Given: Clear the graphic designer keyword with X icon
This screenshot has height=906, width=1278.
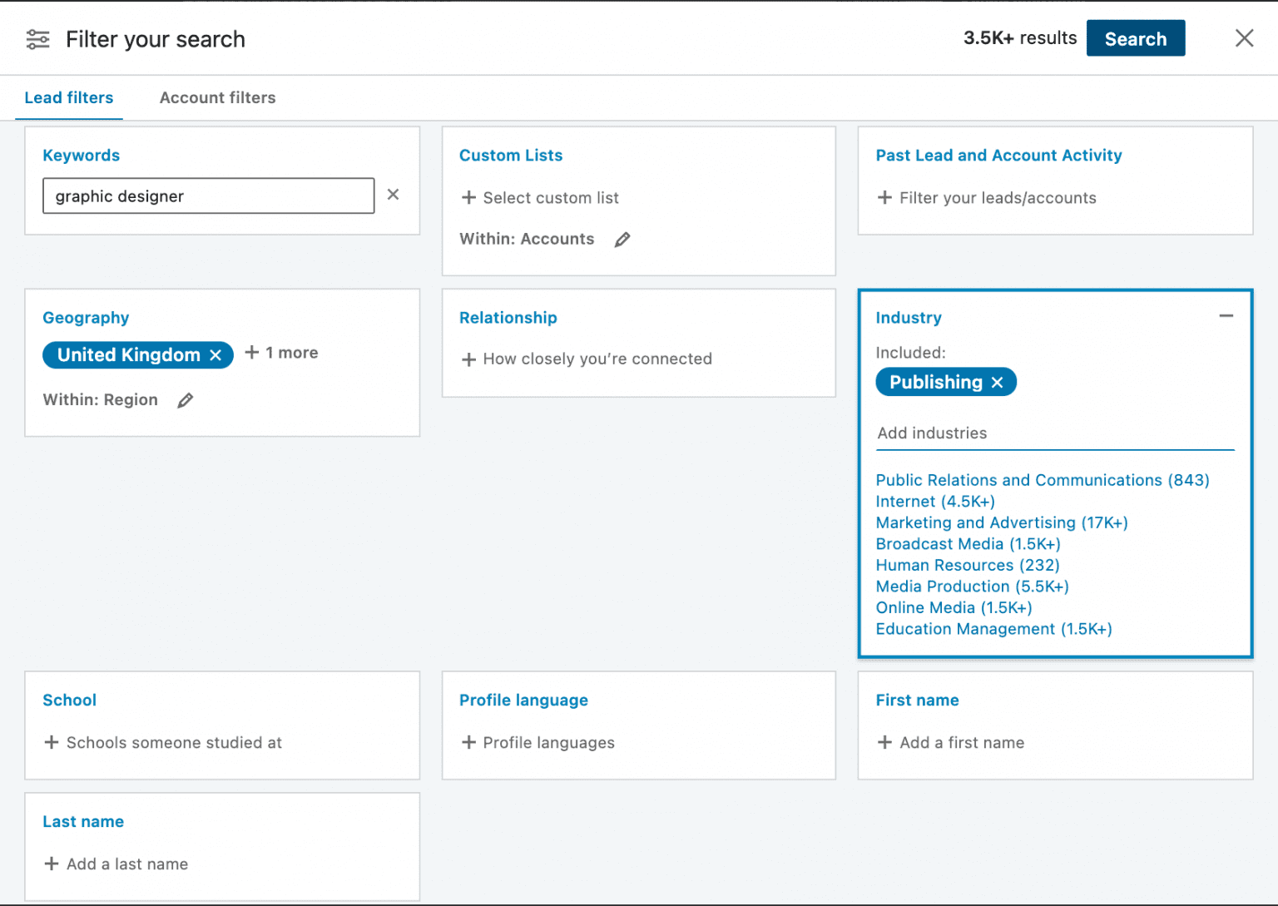Looking at the screenshot, I should point(393,195).
